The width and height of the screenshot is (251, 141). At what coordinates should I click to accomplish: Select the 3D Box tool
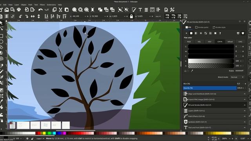pos(1,53)
